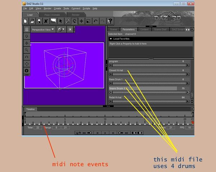Switch to the Render activity tab
Image resolution: width=216 pixels, height=172 pixels.
[76, 15]
